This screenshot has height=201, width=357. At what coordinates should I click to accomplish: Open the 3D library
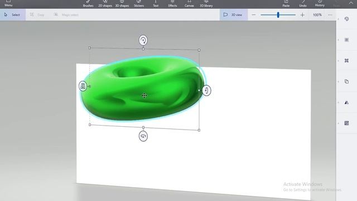[206, 4]
